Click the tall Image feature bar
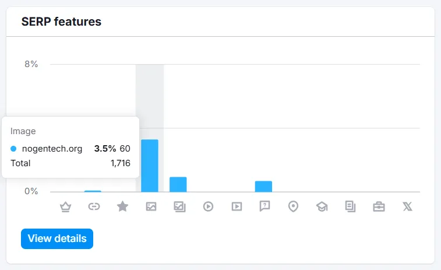The image size is (441, 270). (150, 166)
